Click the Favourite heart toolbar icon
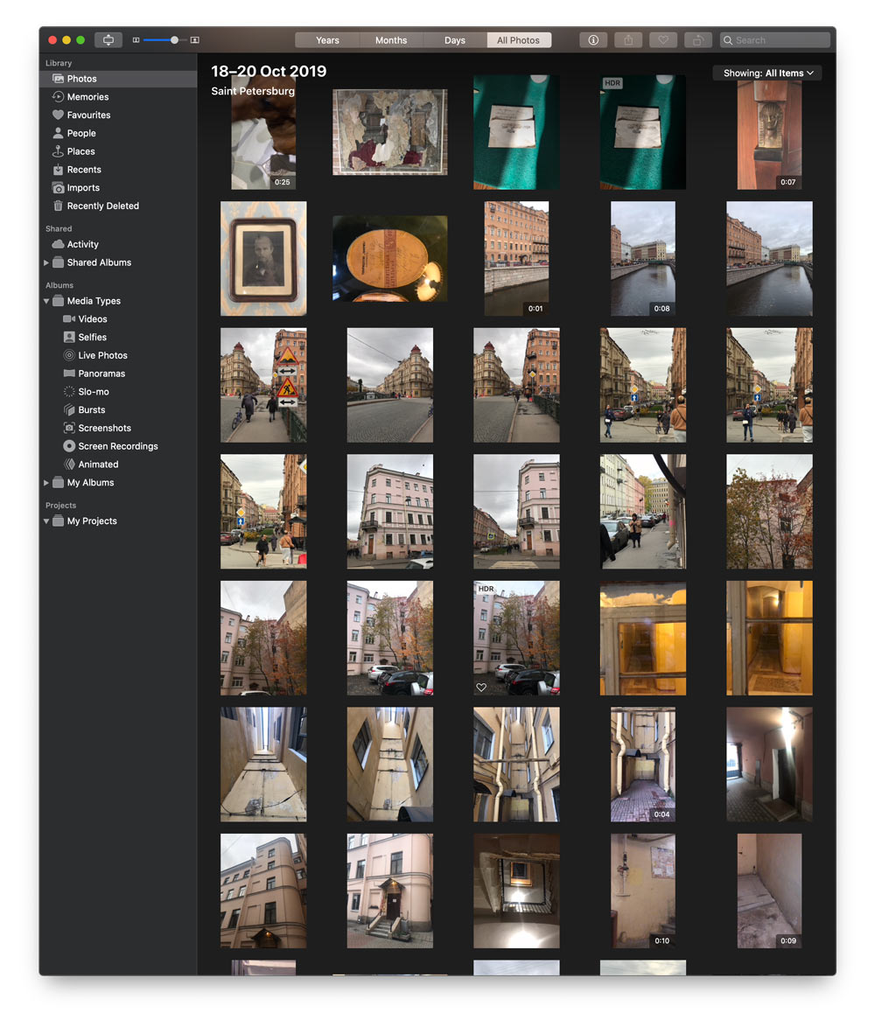 [663, 40]
